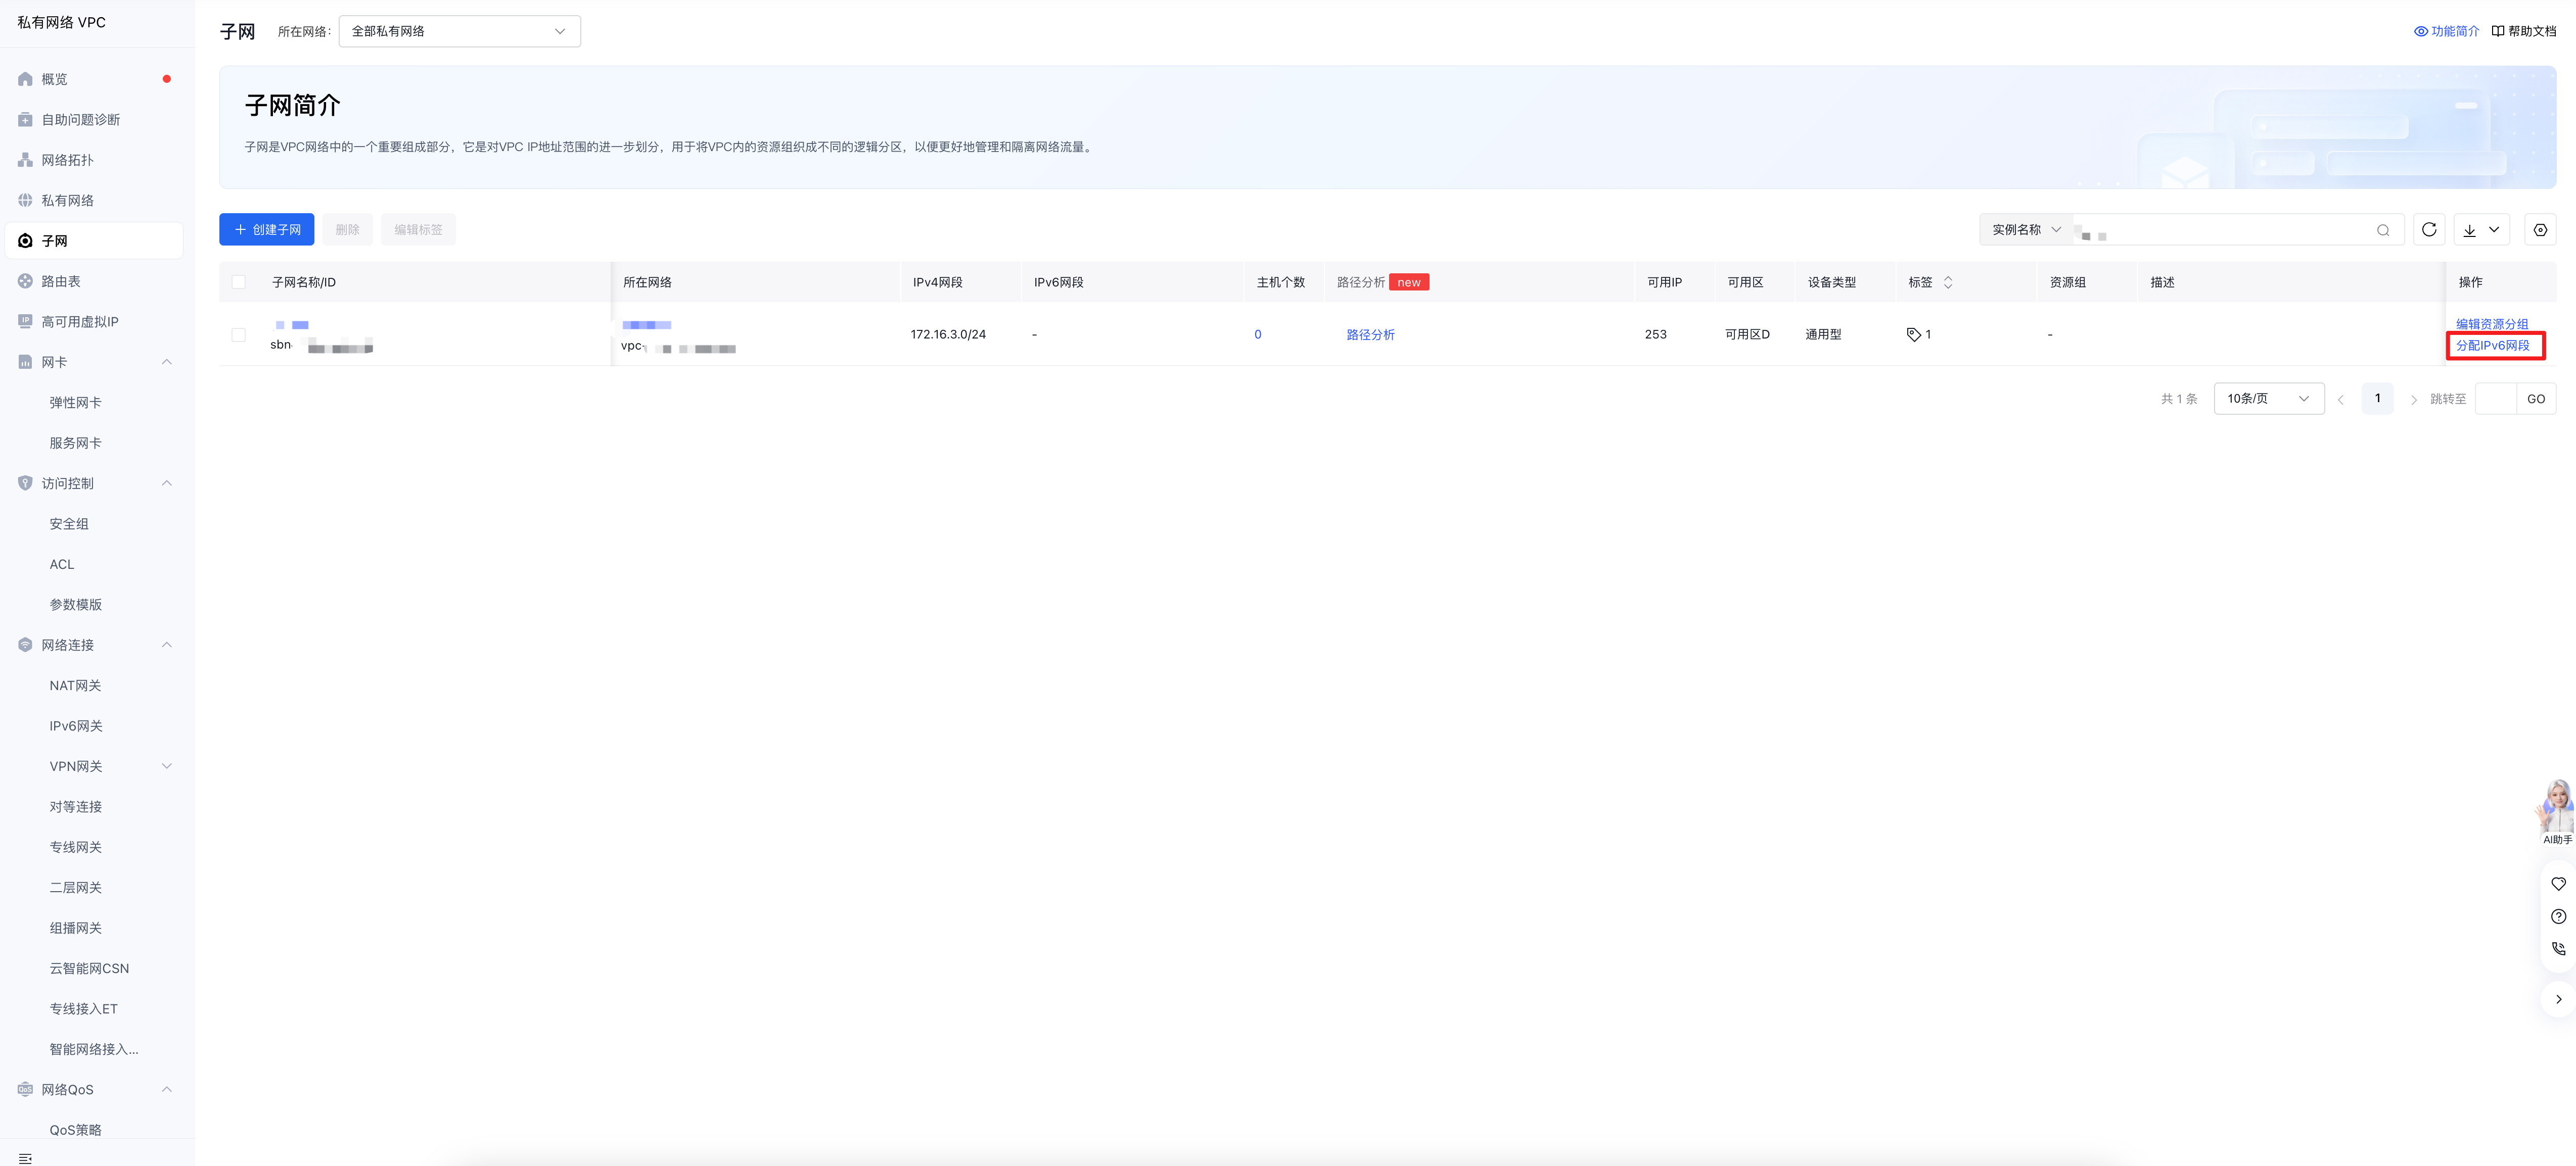The image size is (2576, 1166).
Task: Navigate to NAT网关
Action: pyautogui.click(x=75, y=686)
